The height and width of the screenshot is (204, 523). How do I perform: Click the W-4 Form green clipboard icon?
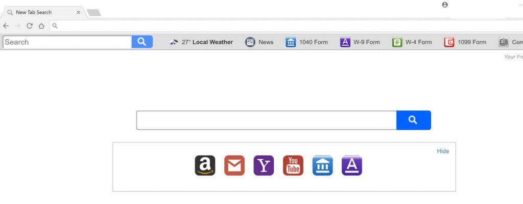[397, 42]
